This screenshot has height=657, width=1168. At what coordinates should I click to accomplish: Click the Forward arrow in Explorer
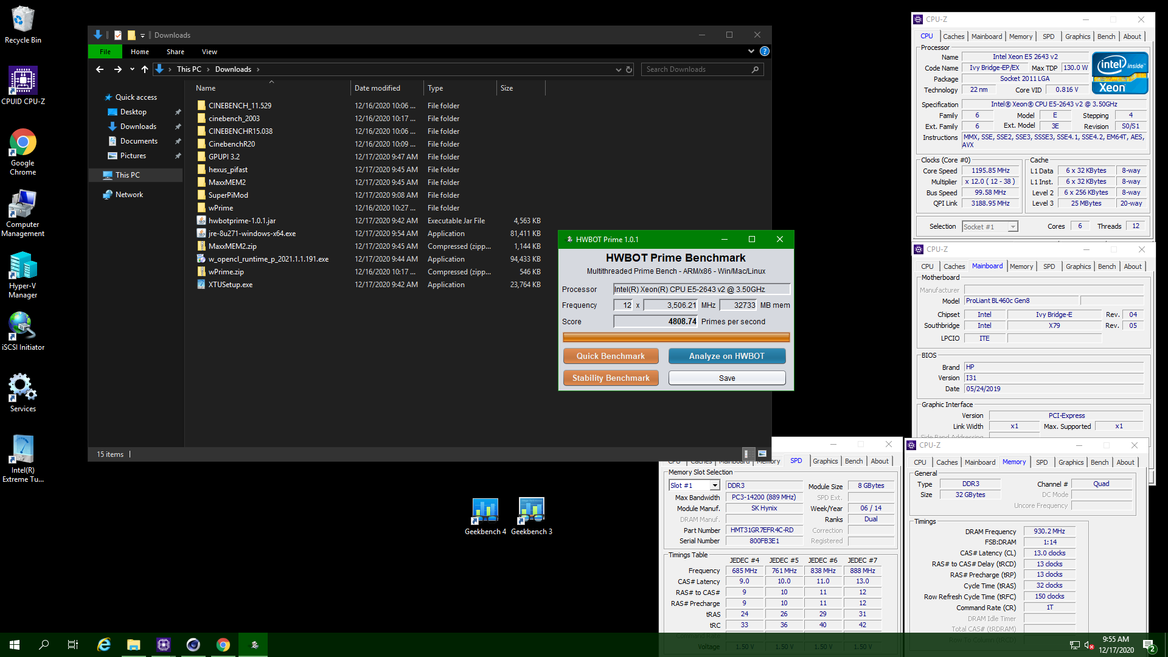118,69
